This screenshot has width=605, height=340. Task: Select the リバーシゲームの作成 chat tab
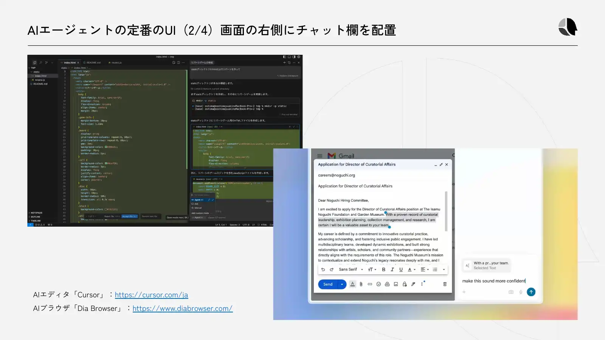click(202, 63)
